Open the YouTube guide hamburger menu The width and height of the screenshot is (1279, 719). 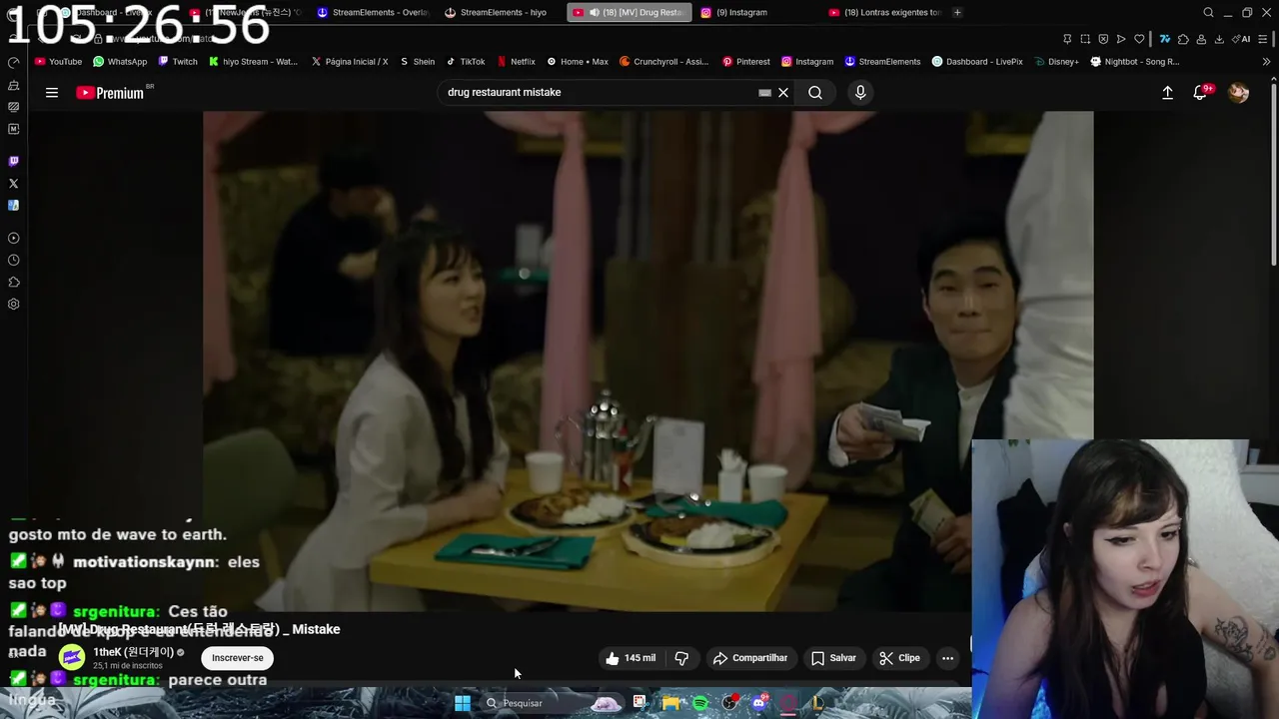pyautogui.click(x=52, y=93)
